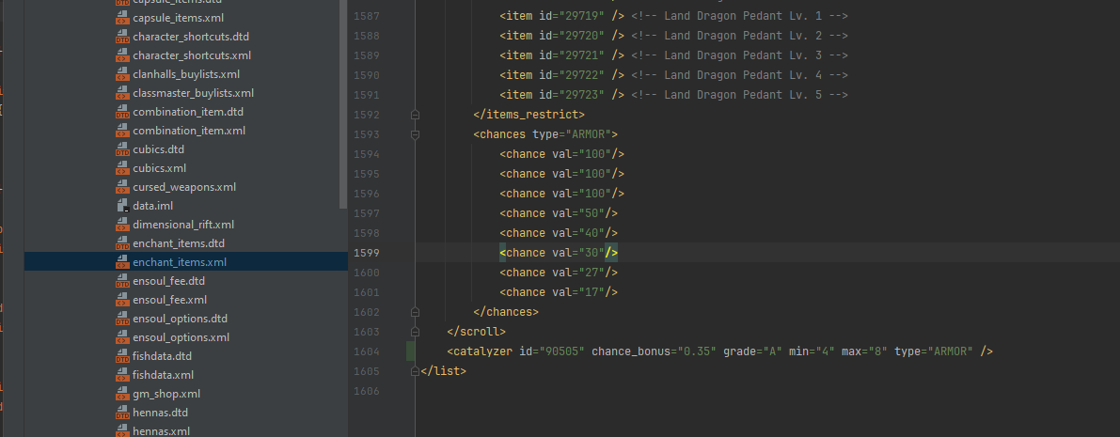
Task: Click the green change marker on line 1604
Action: [410, 351]
